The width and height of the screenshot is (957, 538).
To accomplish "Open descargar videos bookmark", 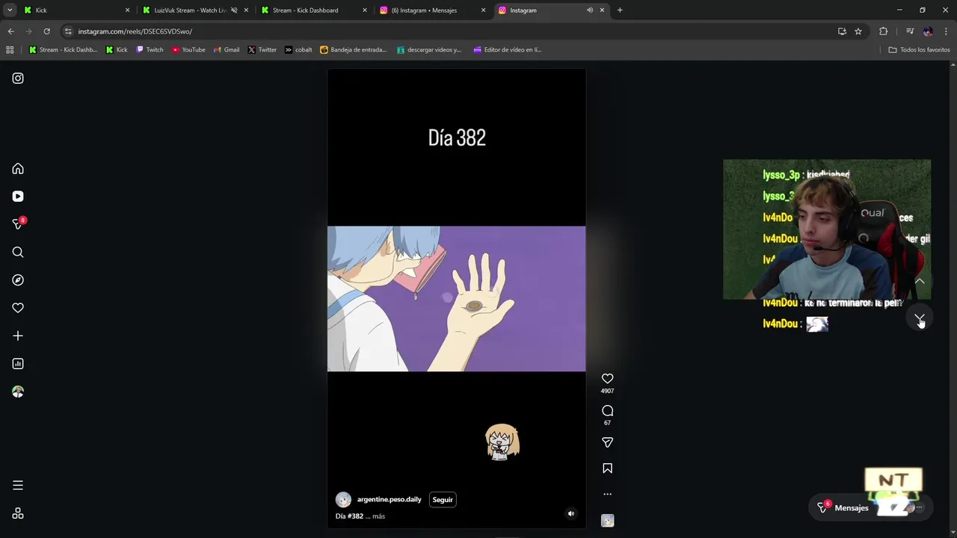I will (429, 50).
